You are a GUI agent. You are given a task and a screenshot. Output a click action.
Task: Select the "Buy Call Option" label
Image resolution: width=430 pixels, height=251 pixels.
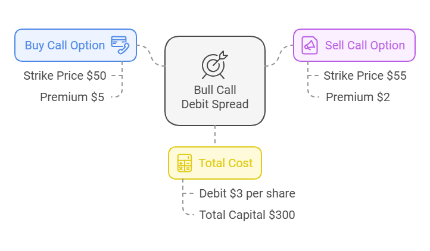(x=64, y=45)
